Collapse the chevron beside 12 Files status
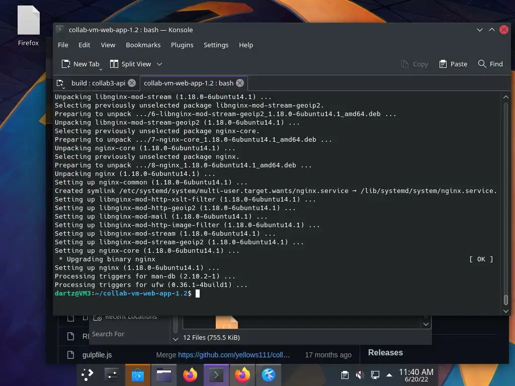515x386 pixels. point(176,339)
